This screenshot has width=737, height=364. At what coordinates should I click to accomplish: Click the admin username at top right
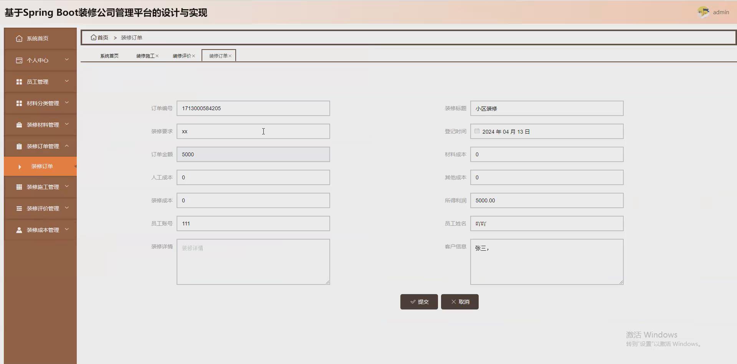[x=721, y=12]
